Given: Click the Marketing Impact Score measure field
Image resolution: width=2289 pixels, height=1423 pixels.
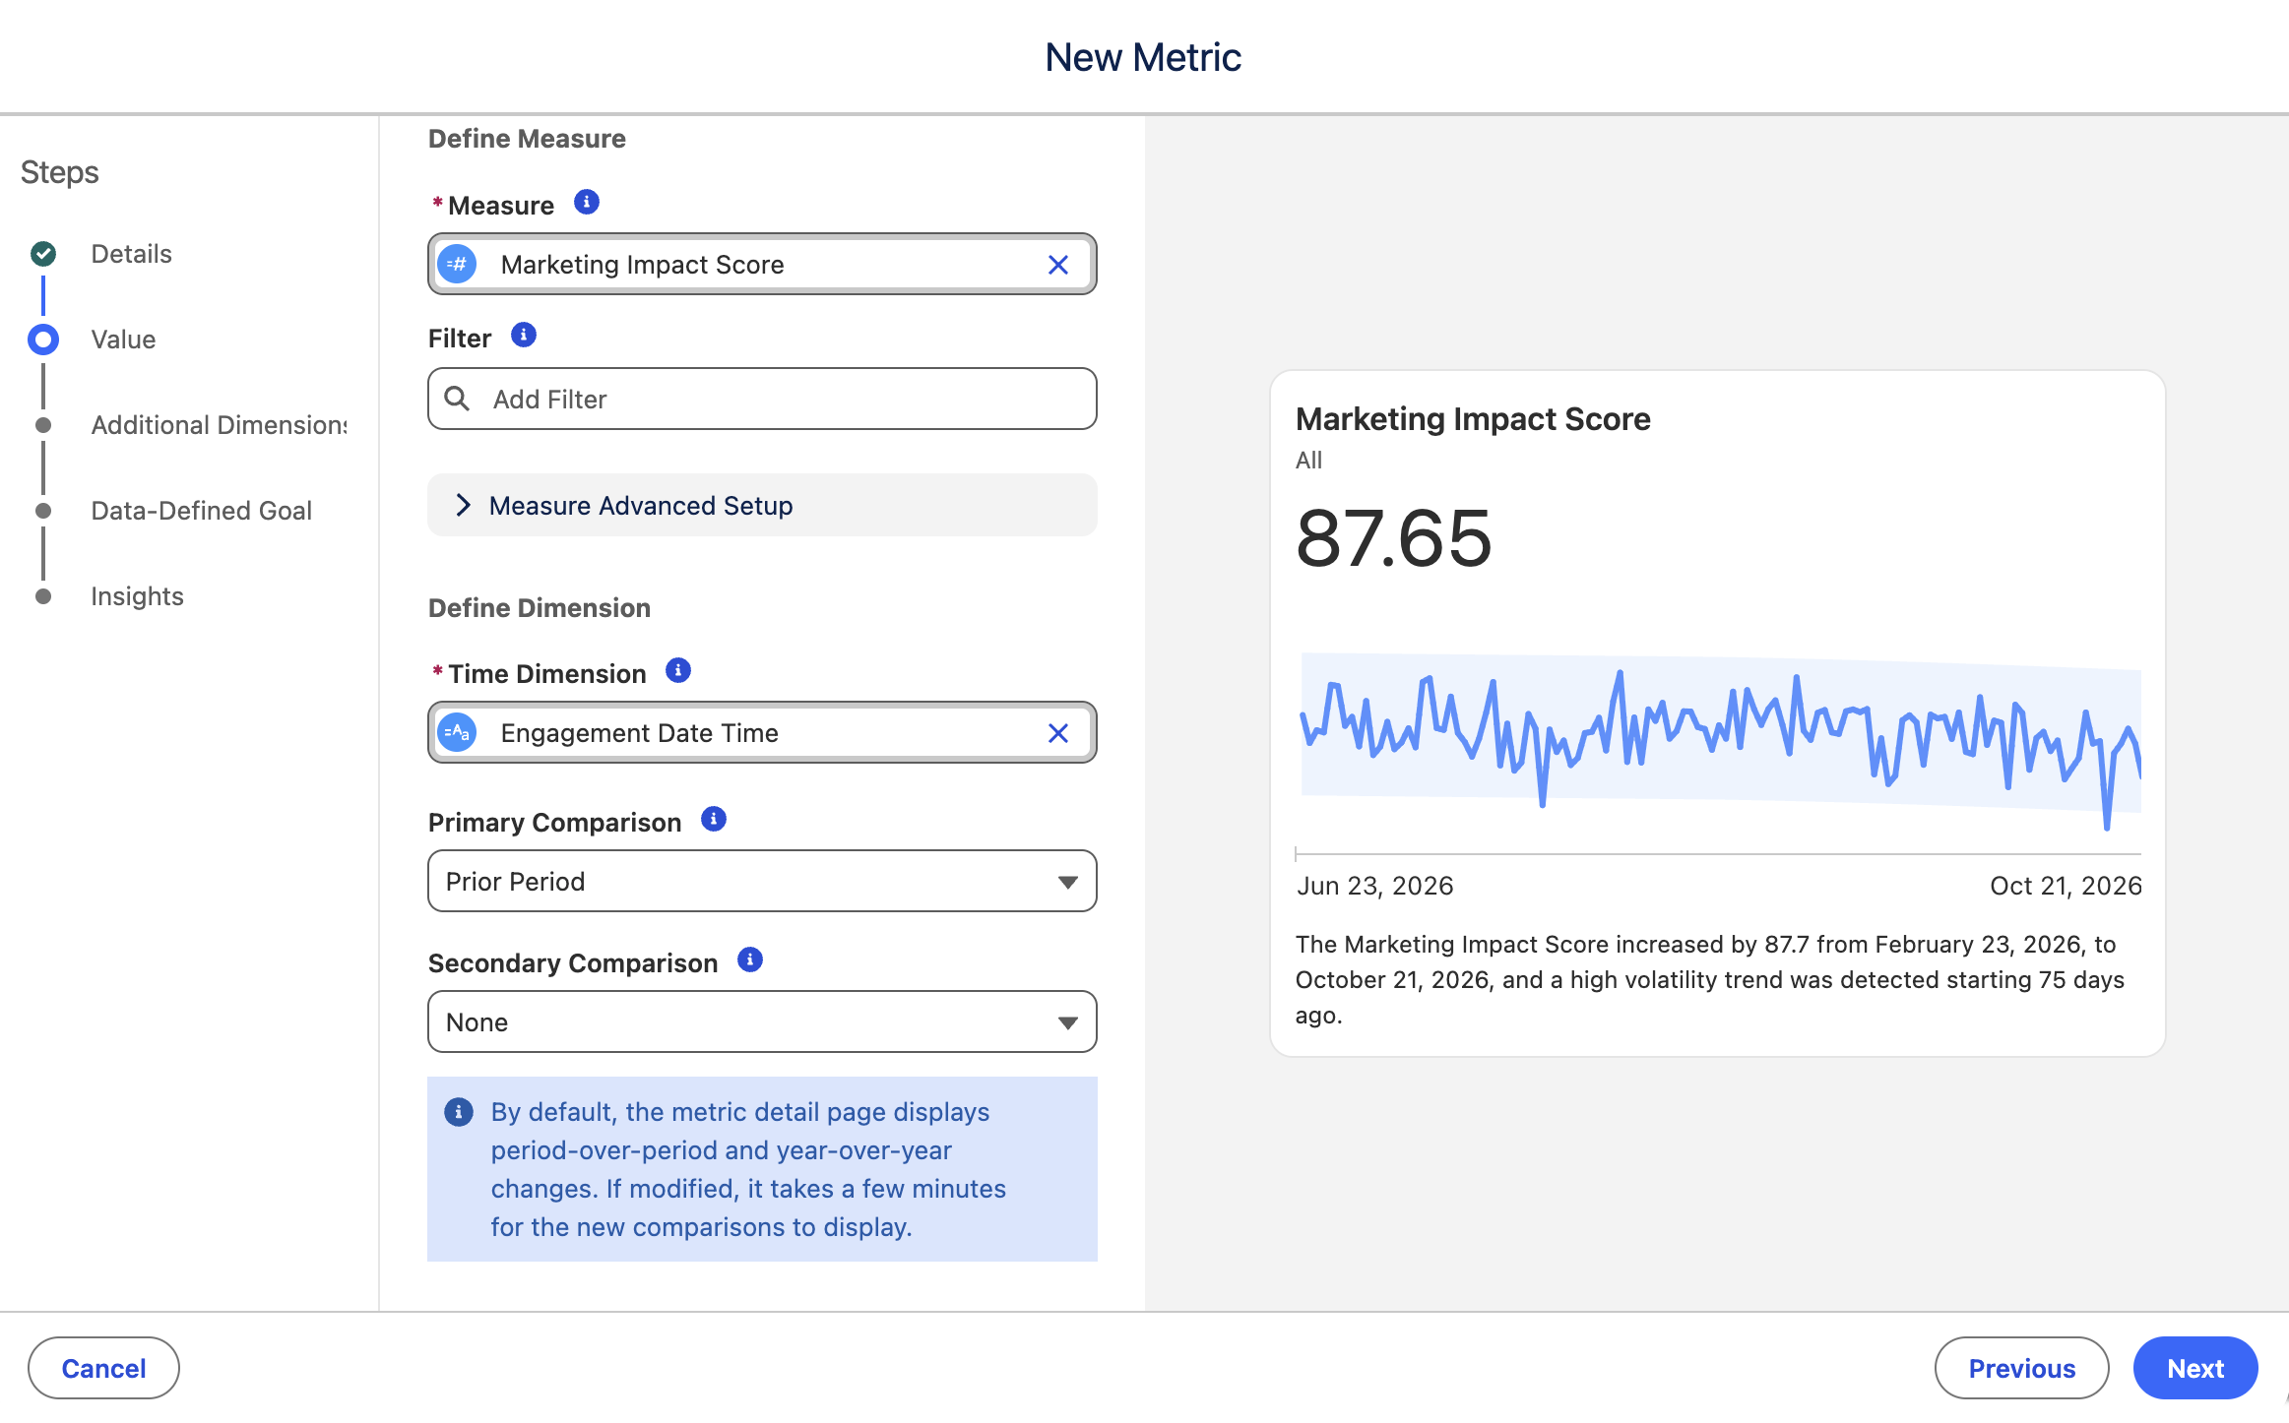Looking at the screenshot, I should [762, 265].
